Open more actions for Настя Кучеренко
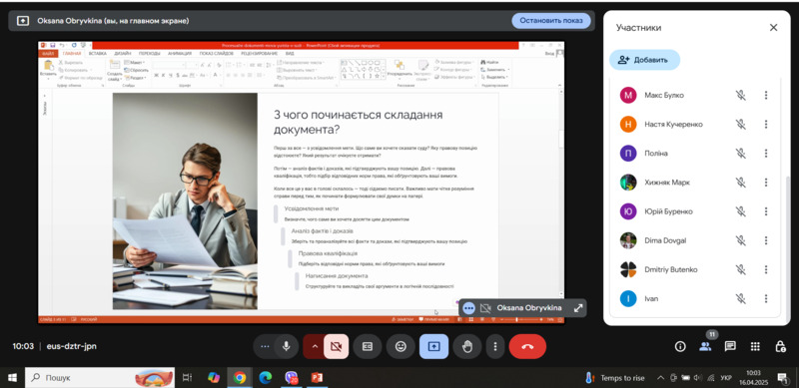The width and height of the screenshot is (799, 388). 765,125
